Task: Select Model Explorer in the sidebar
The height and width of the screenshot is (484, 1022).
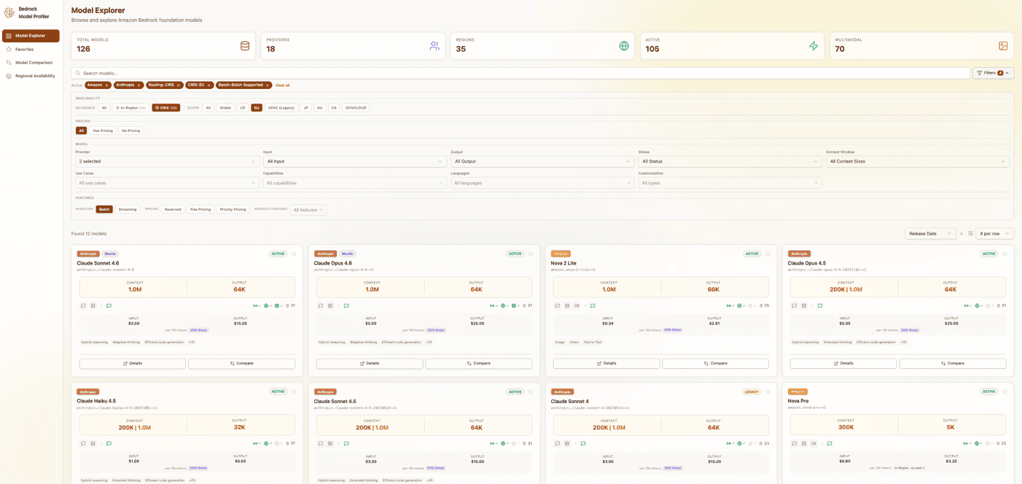Action: pos(31,36)
